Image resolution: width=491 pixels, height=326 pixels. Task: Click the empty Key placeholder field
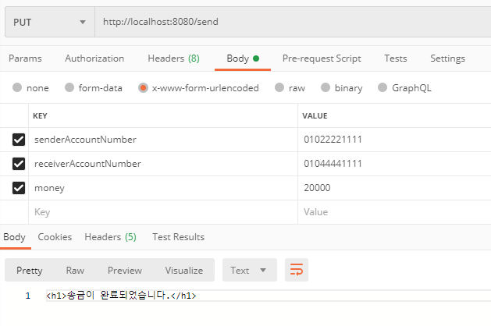[x=163, y=212]
